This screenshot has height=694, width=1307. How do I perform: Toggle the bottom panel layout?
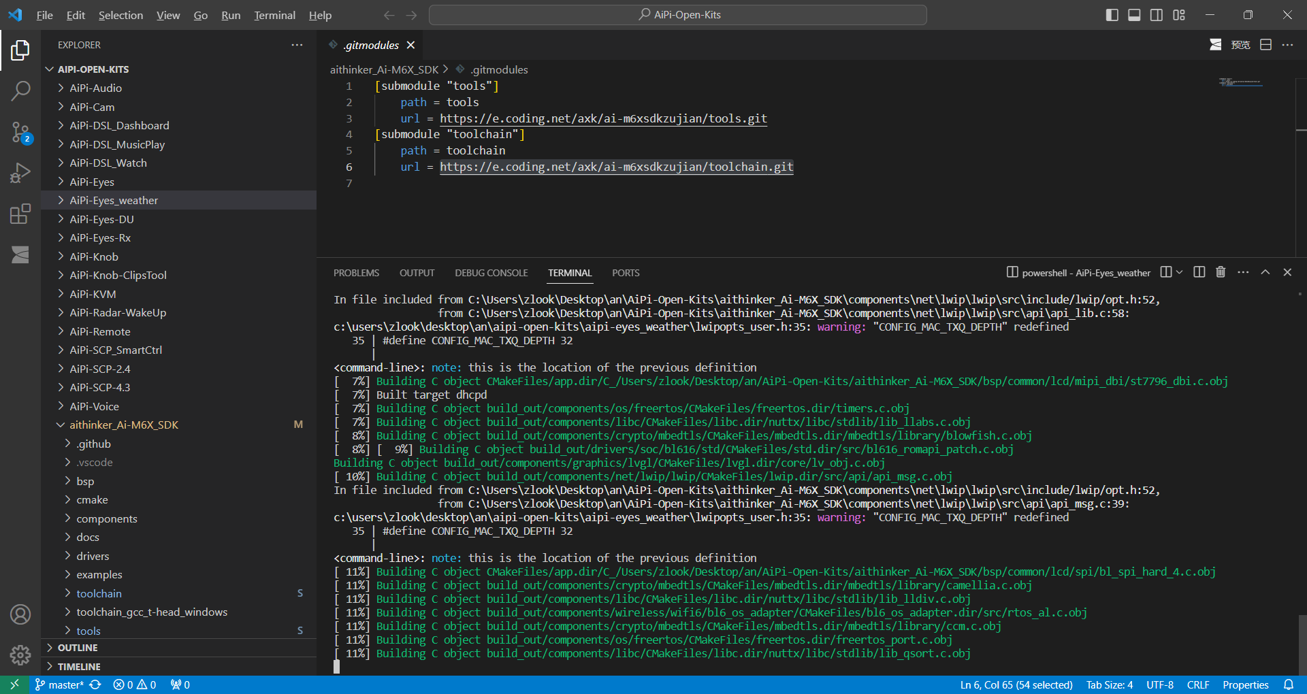pos(1134,15)
